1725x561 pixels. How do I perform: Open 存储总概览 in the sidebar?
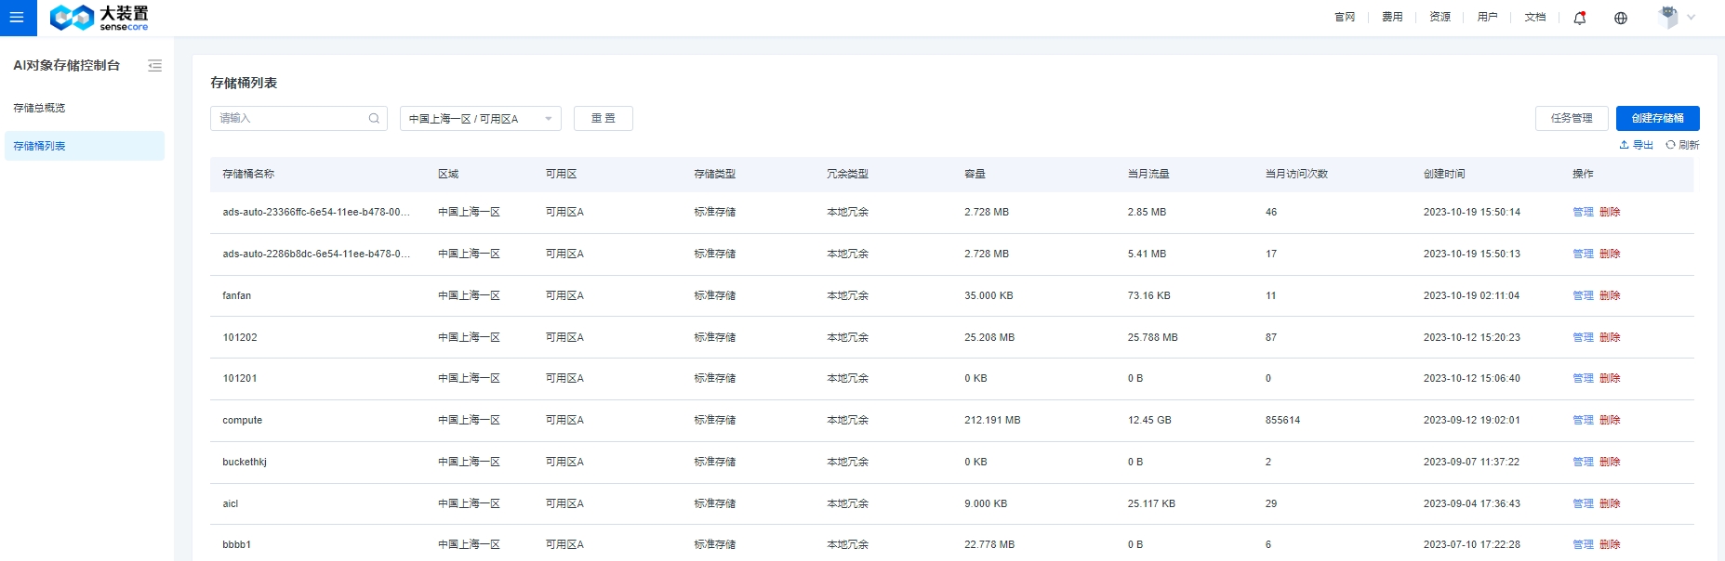point(39,108)
